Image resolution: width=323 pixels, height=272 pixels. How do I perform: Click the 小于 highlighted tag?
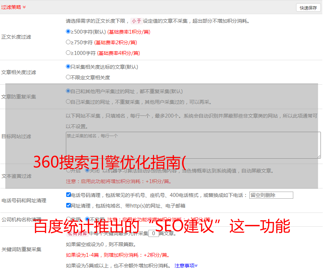point(136,21)
